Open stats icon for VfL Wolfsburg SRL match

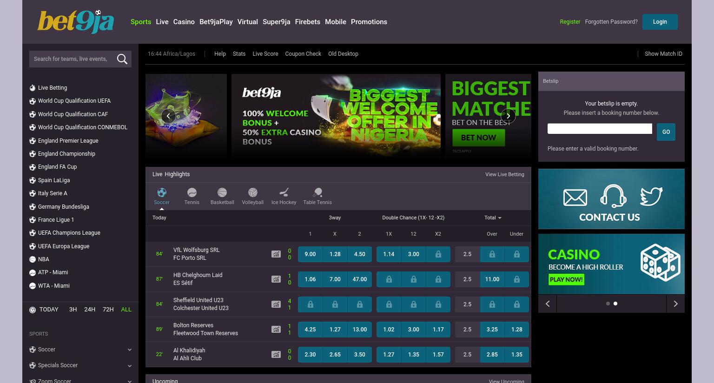click(x=276, y=254)
